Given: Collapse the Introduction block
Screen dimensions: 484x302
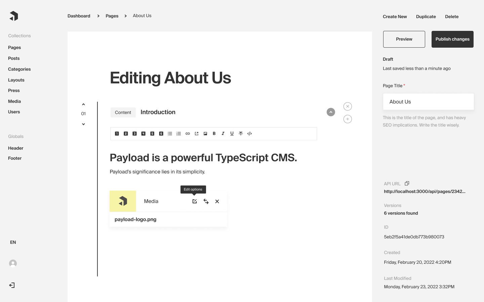Looking at the screenshot, I should (x=331, y=112).
